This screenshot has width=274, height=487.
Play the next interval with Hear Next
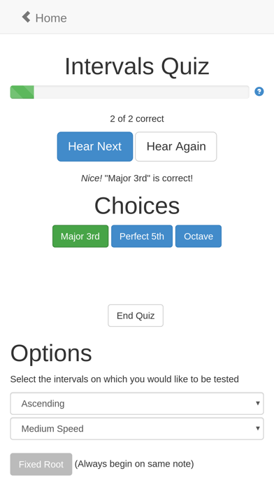tap(95, 147)
